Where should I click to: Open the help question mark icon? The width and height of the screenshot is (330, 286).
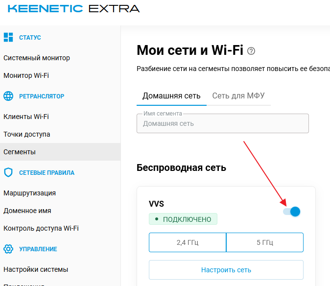coord(252,51)
